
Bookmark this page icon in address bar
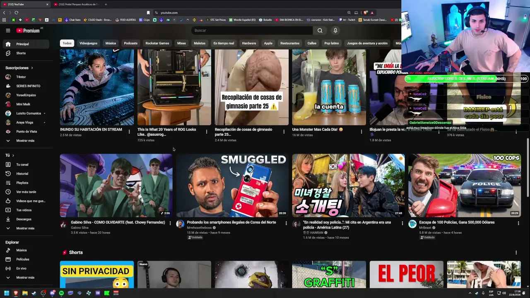tap(148, 13)
